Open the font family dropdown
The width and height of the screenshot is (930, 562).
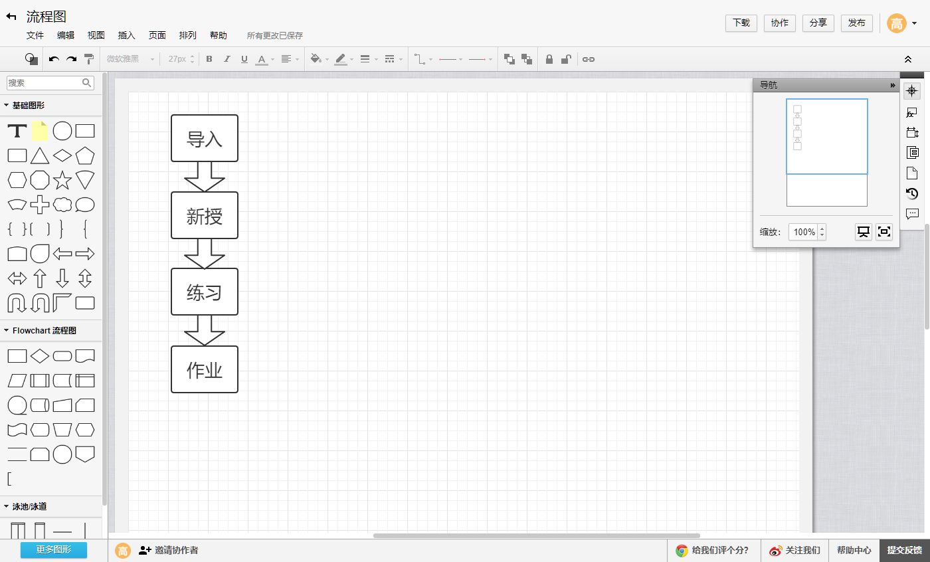130,59
